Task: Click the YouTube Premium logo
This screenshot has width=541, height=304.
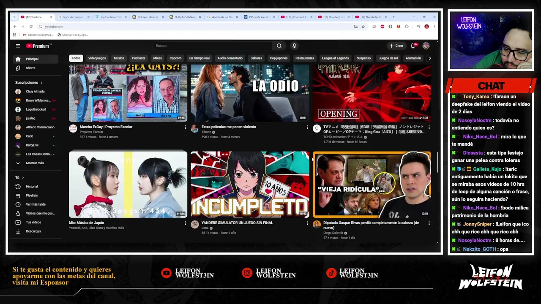Action: click(x=38, y=46)
